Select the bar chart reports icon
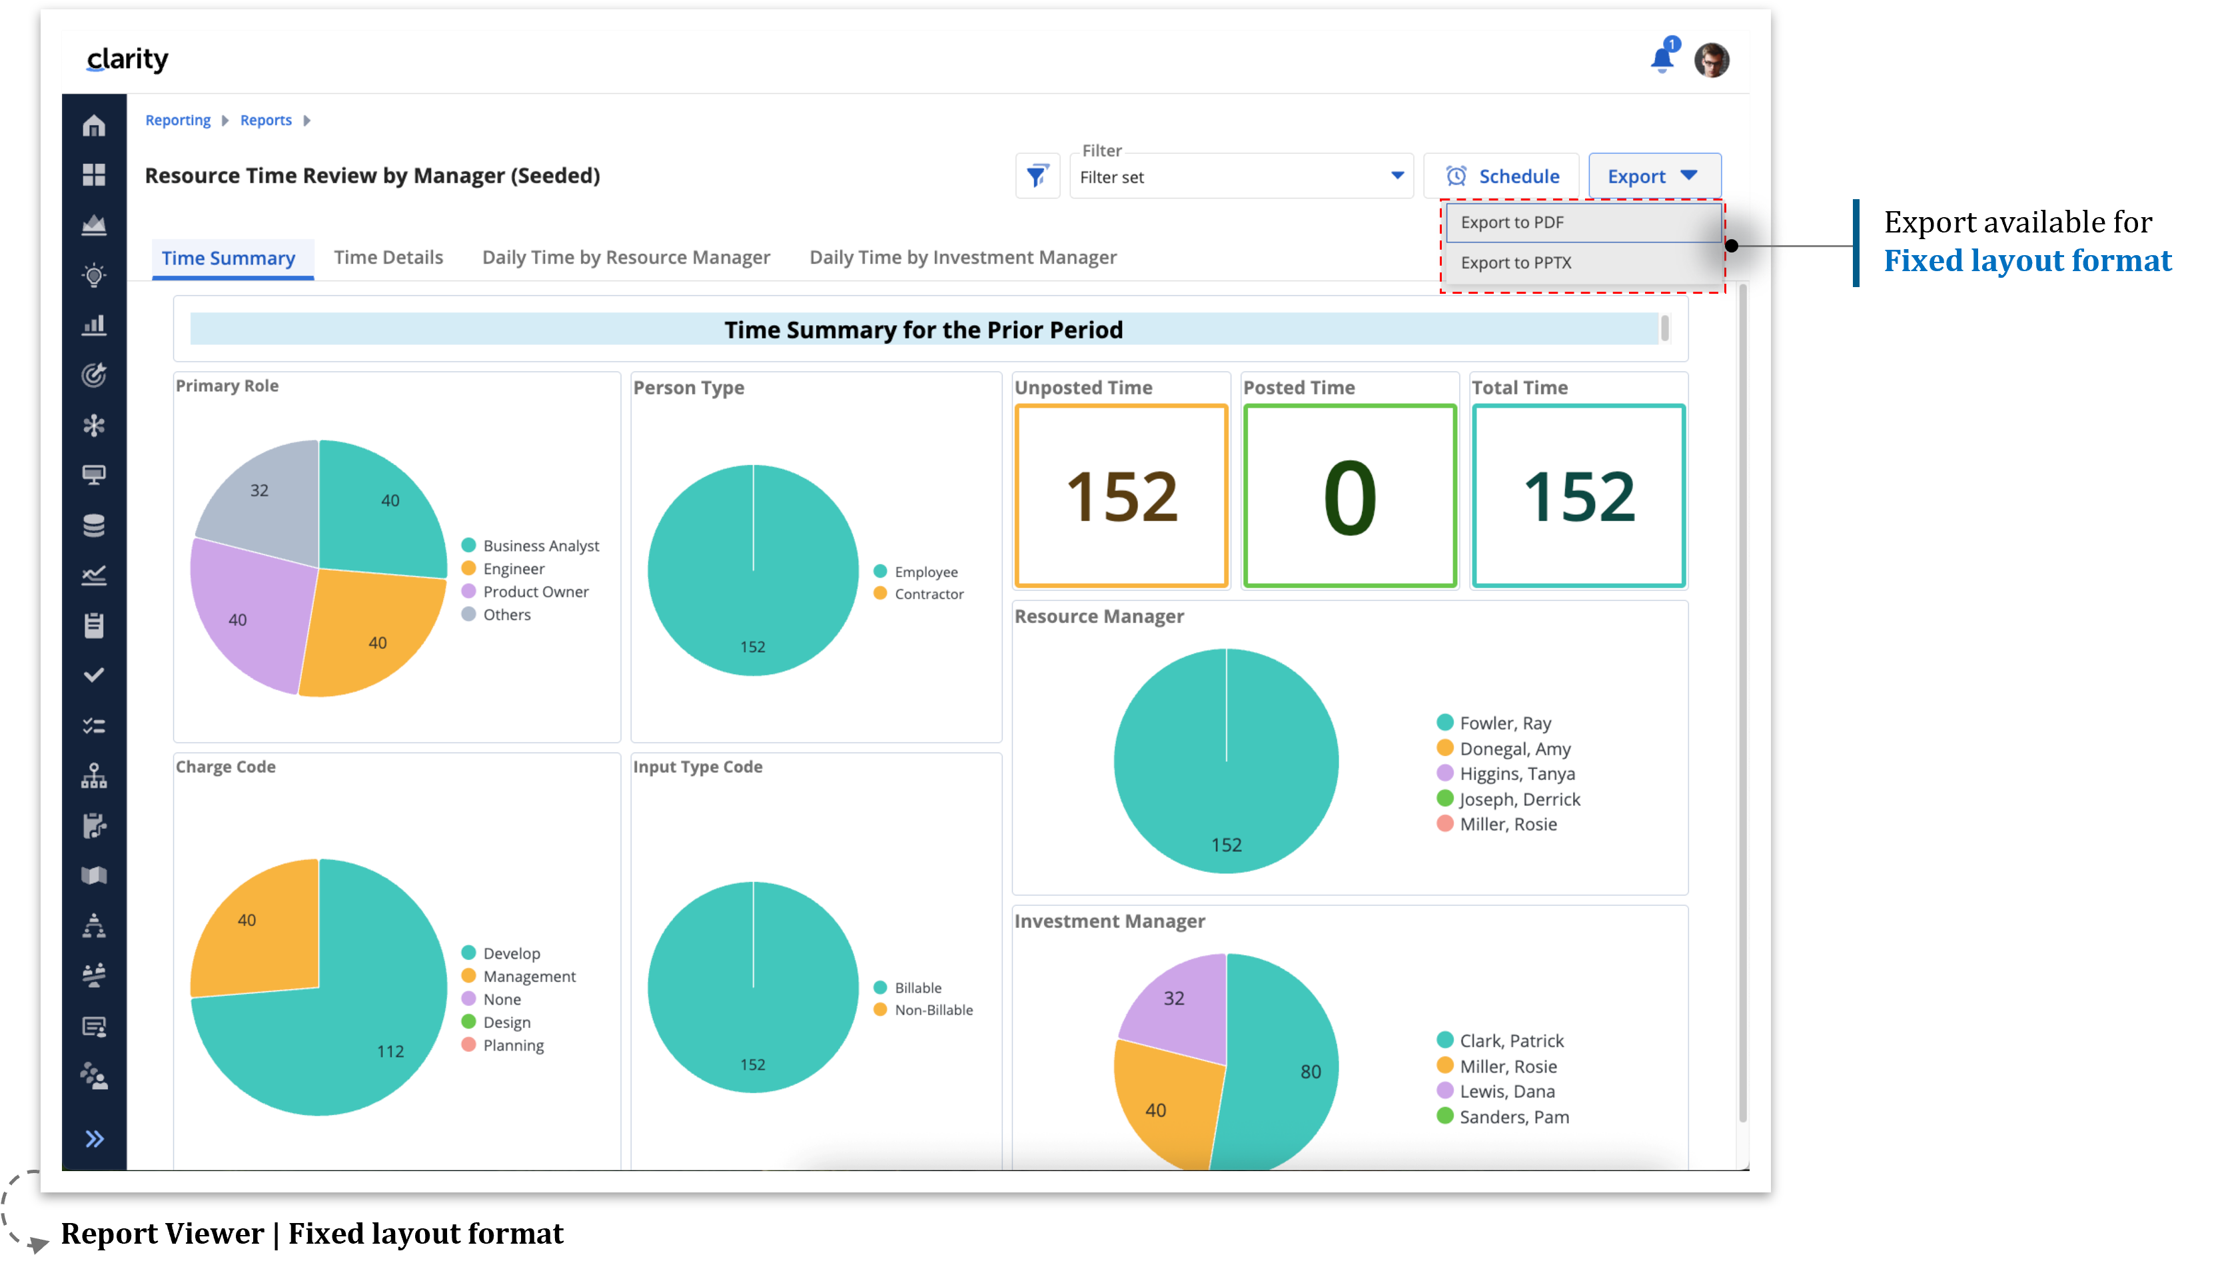2222x1269 pixels. [94, 324]
